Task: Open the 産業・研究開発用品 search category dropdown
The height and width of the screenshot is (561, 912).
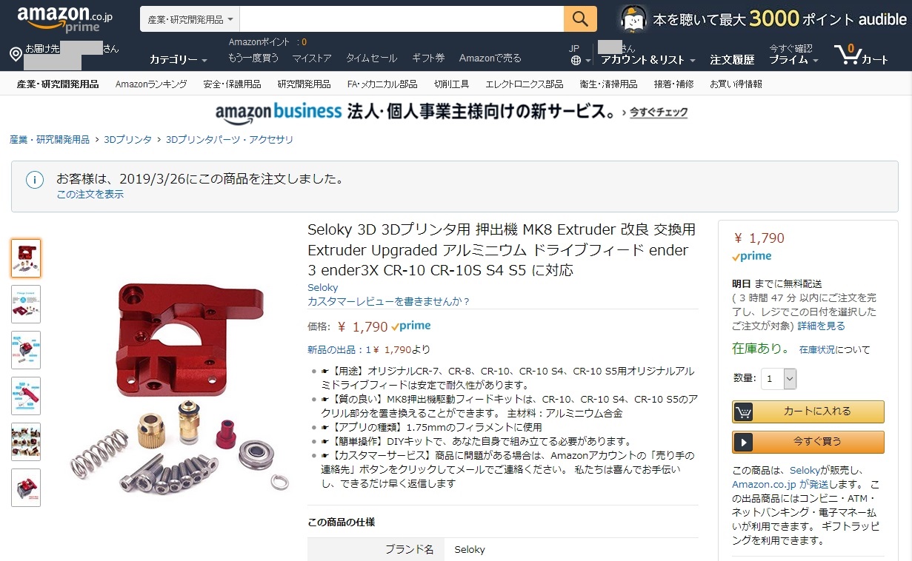Action: tap(190, 19)
